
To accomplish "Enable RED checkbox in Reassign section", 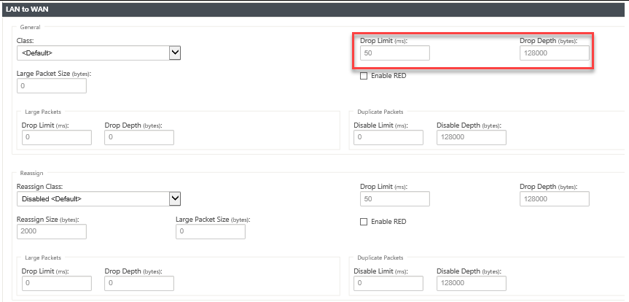I will pyautogui.click(x=364, y=222).
